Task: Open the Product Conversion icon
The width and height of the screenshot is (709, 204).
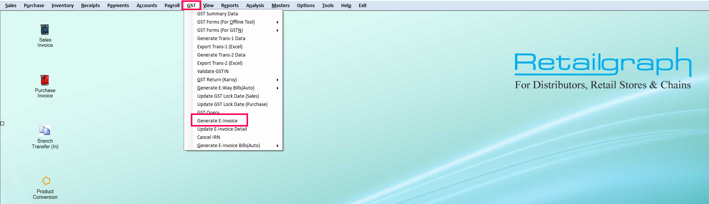Action: pos(45,188)
